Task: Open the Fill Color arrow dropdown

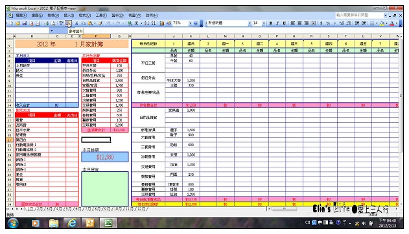Action: click(x=386, y=23)
